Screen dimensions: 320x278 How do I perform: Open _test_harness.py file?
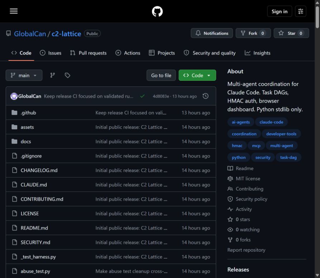pos(38,257)
